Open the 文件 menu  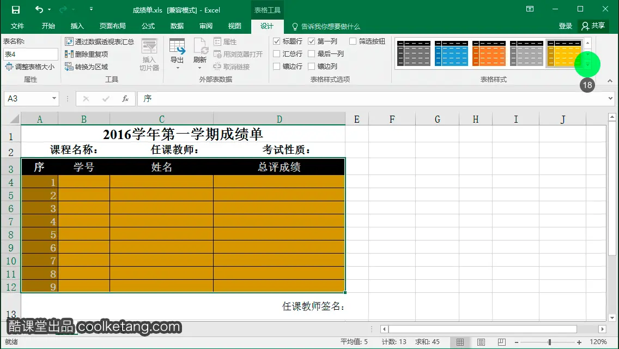coord(17,26)
